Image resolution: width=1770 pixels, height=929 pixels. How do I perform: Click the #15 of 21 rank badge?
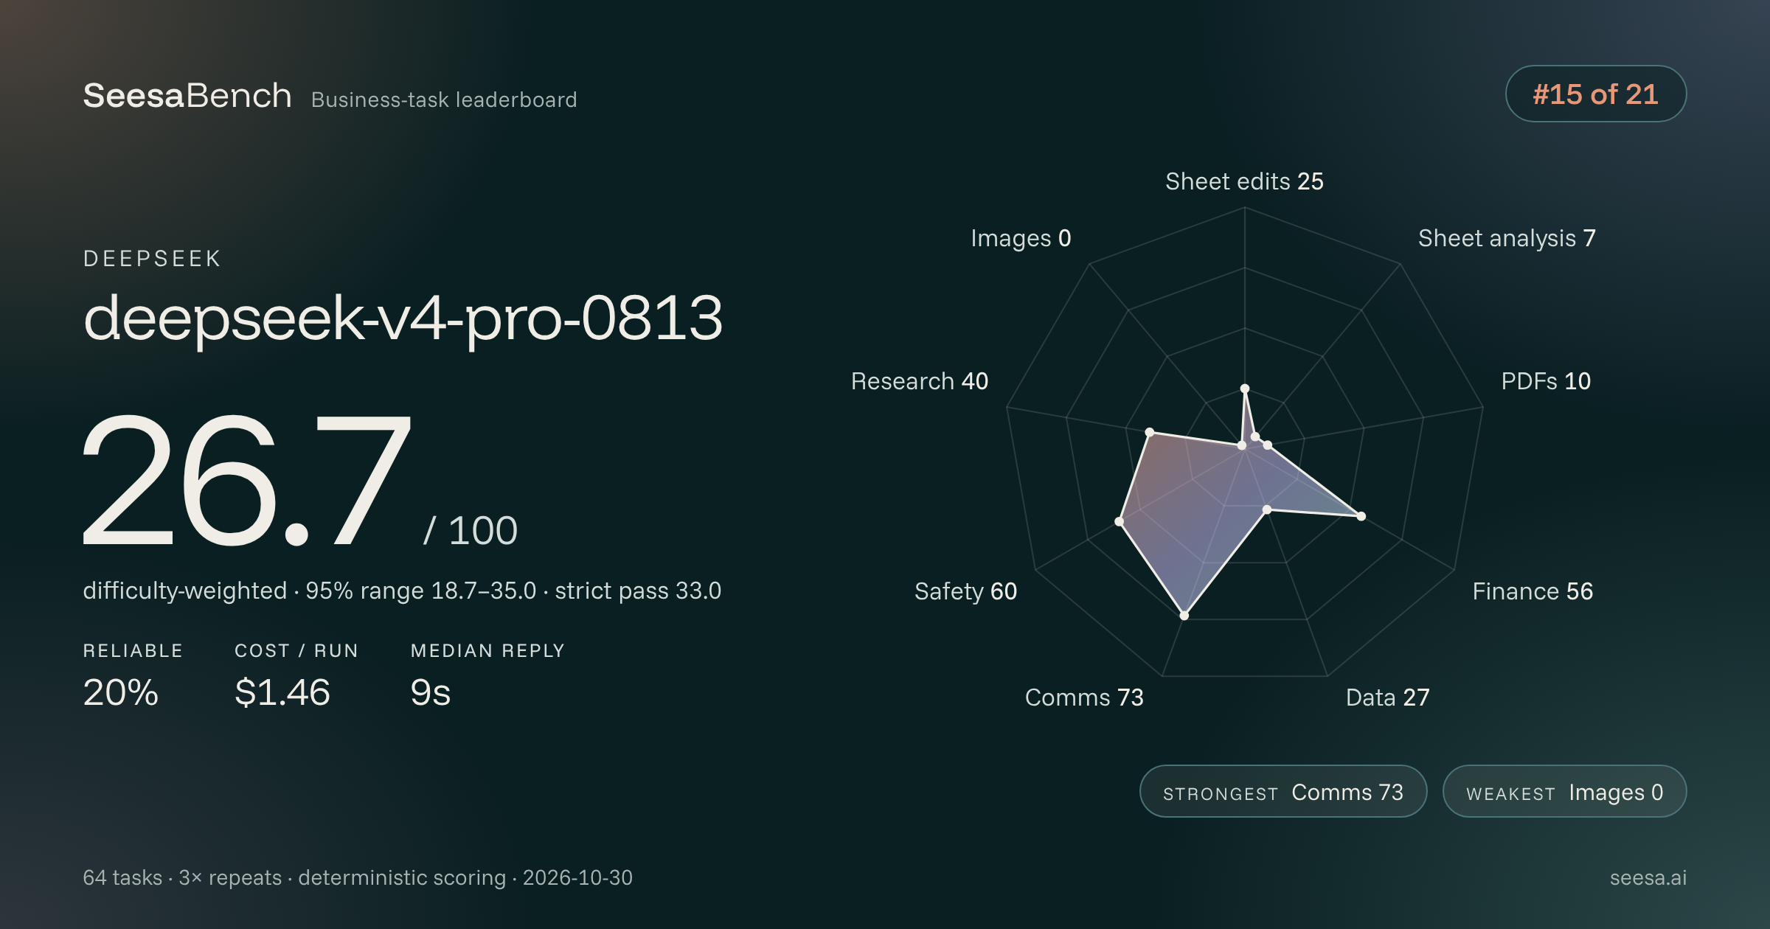point(1595,94)
